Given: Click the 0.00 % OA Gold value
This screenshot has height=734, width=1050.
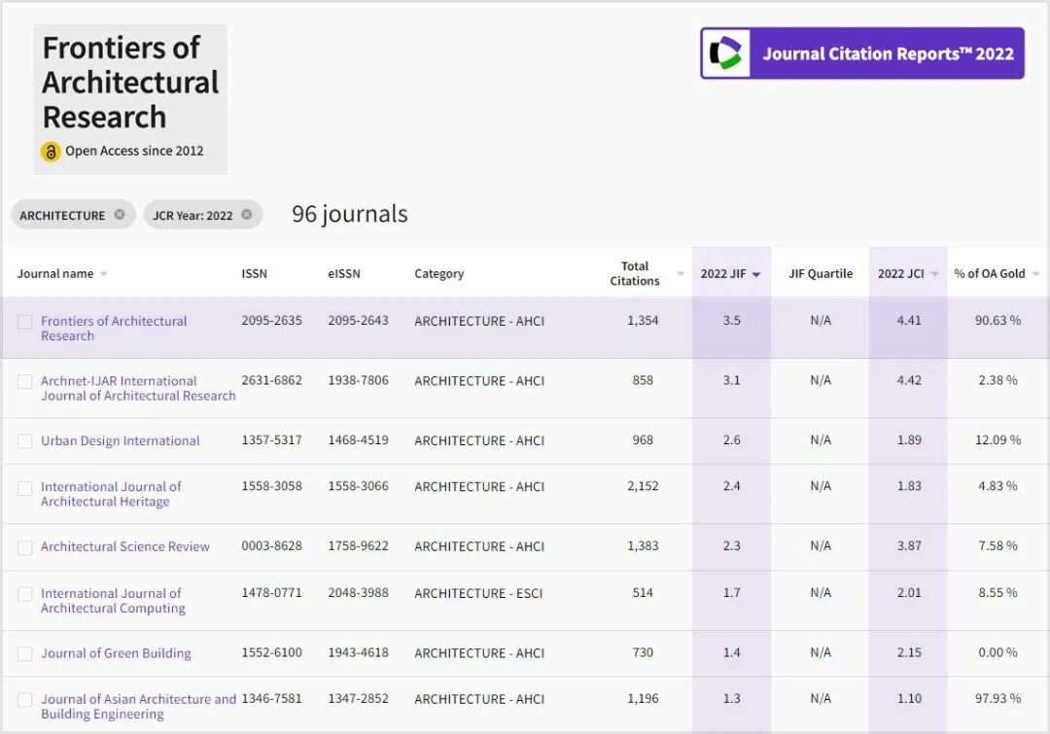Looking at the screenshot, I should pyautogui.click(x=997, y=652).
